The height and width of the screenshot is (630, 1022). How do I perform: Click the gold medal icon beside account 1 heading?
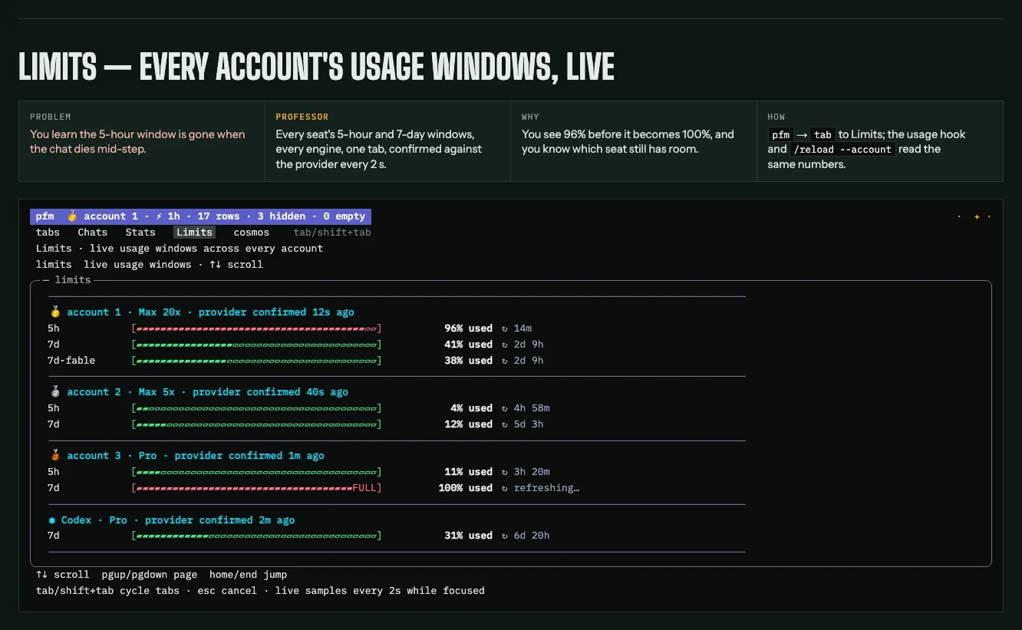pyautogui.click(x=54, y=312)
